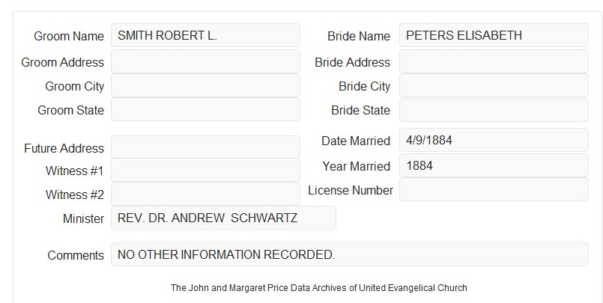Select the Groom City text box
Screen dimensions: 603x303
click(x=205, y=85)
